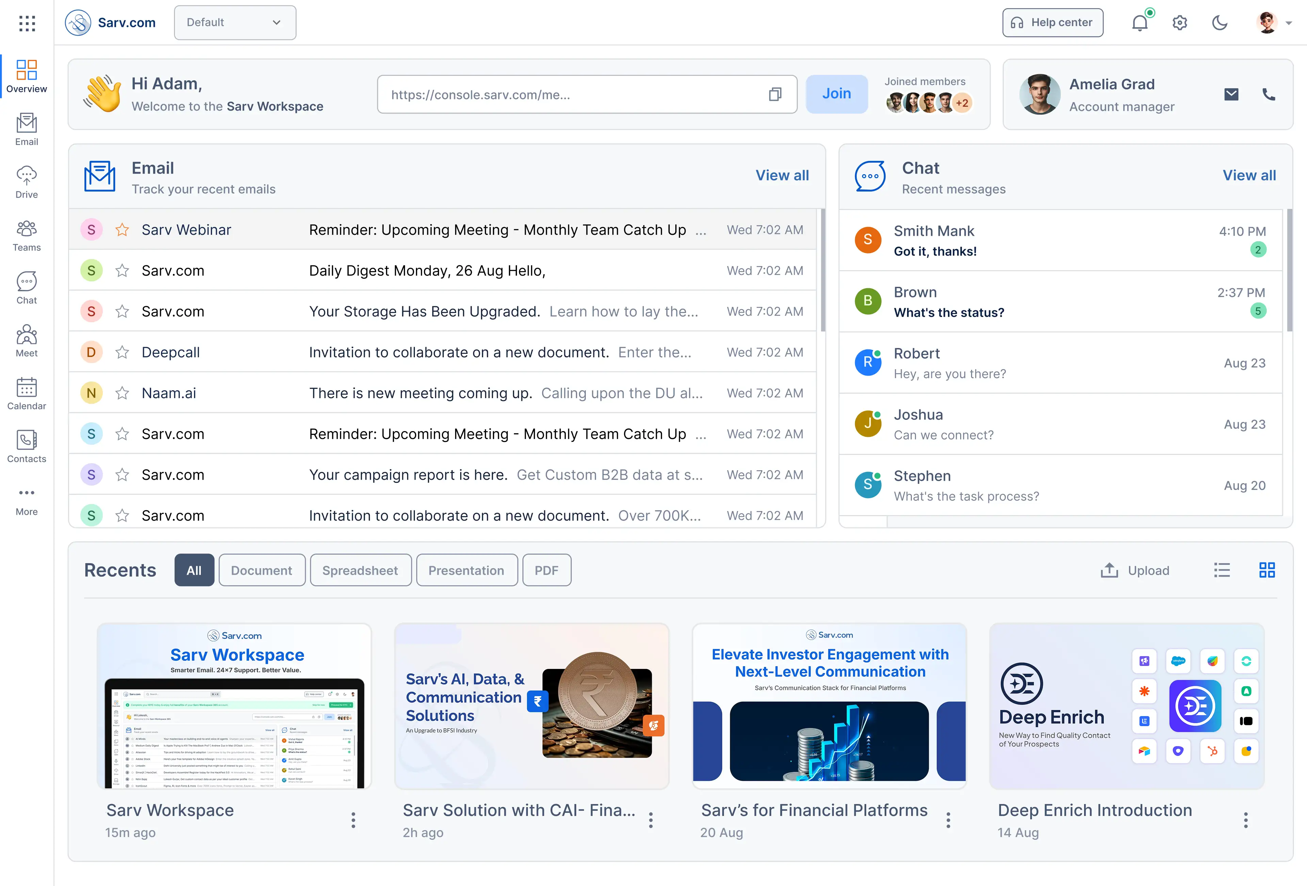1307x886 pixels.
Task: Expand the profile avatar menu arrow
Action: pos(1288,23)
